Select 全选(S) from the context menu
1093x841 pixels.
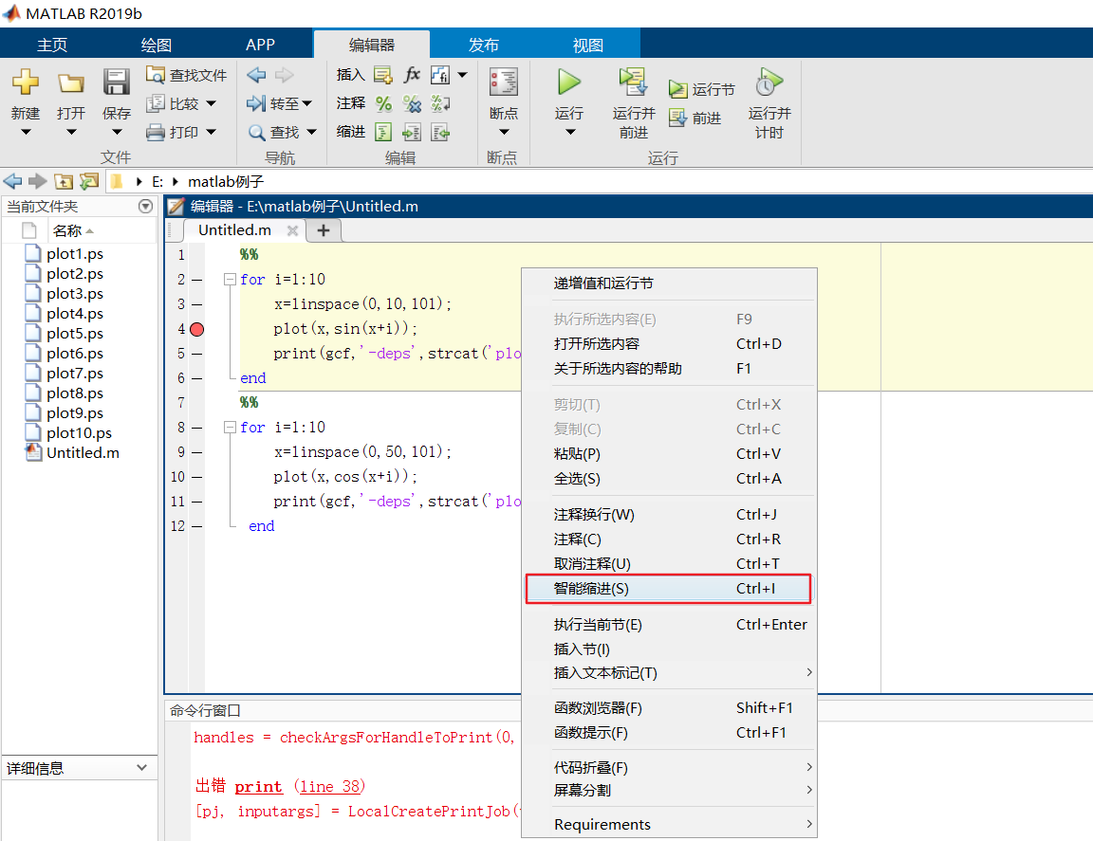669,479
